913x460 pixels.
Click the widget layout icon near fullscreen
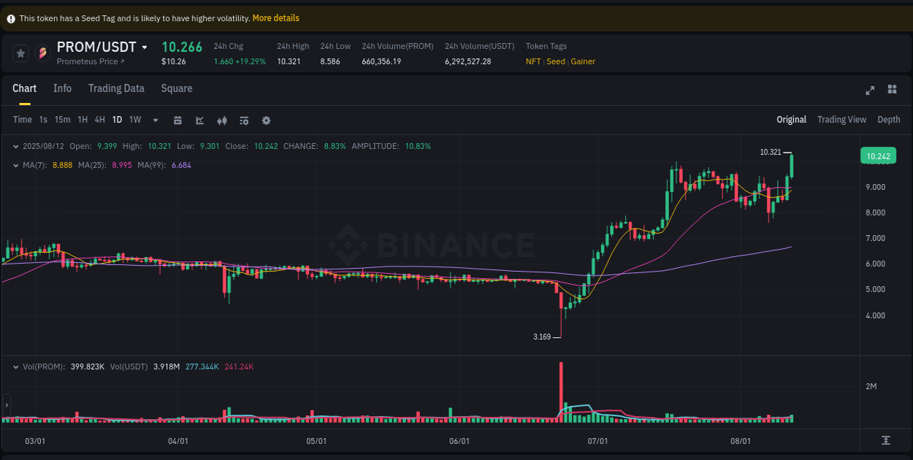click(x=892, y=89)
